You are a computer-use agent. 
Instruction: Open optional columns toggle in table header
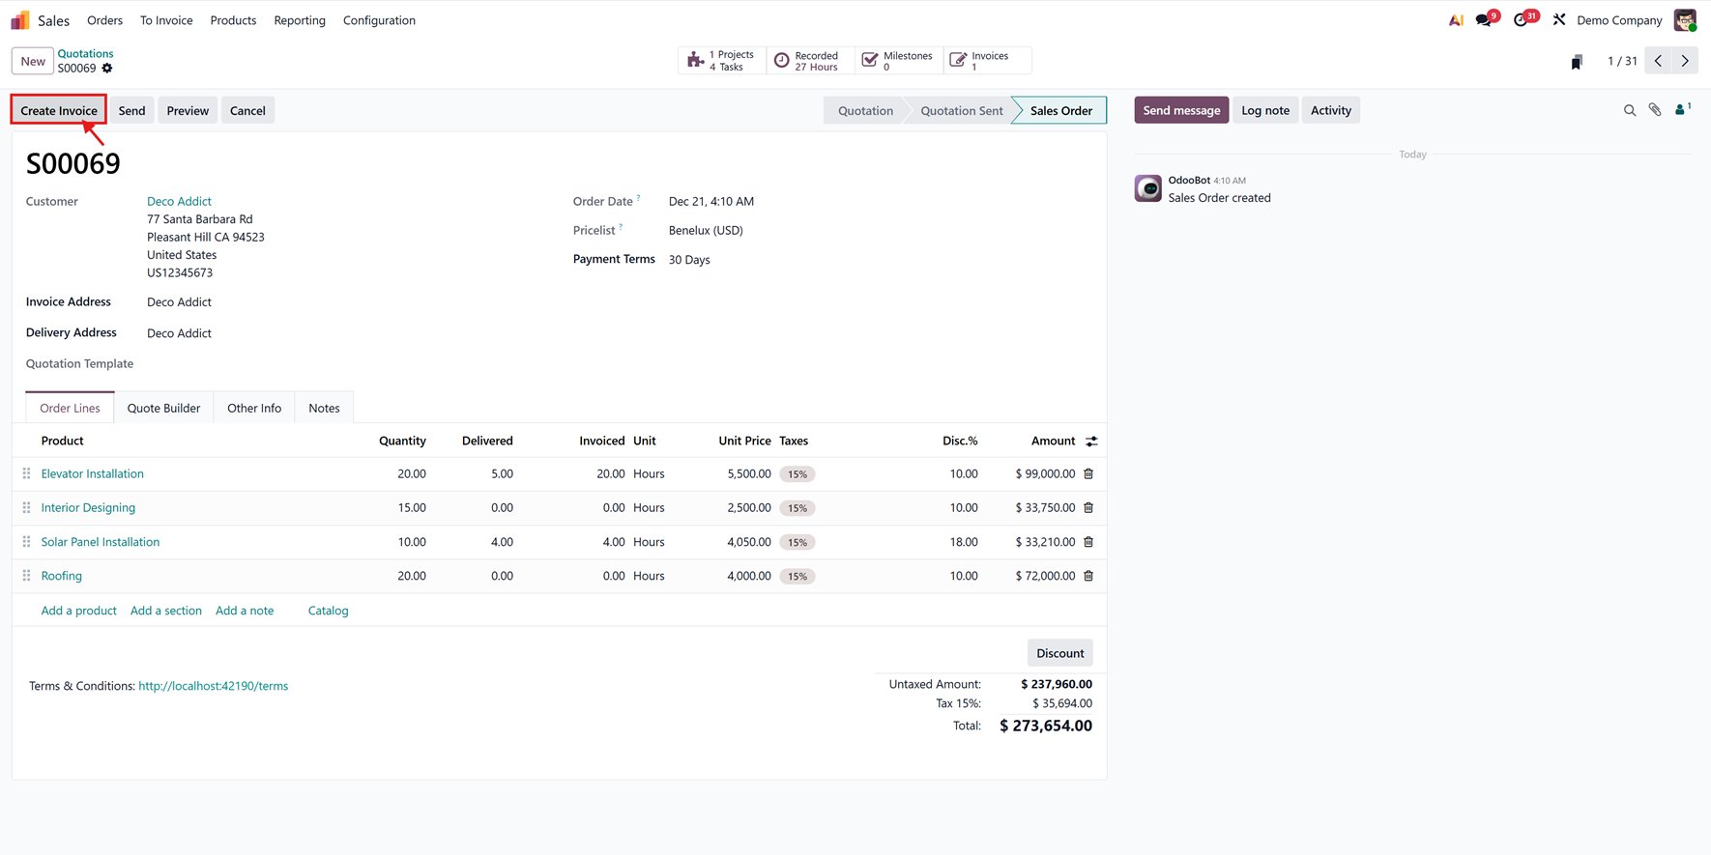point(1091,442)
